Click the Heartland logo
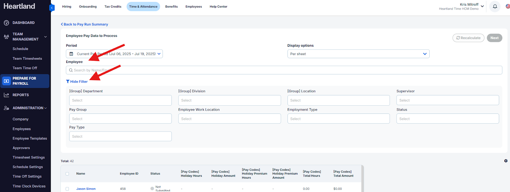The image size is (510, 192). [x=19, y=6]
